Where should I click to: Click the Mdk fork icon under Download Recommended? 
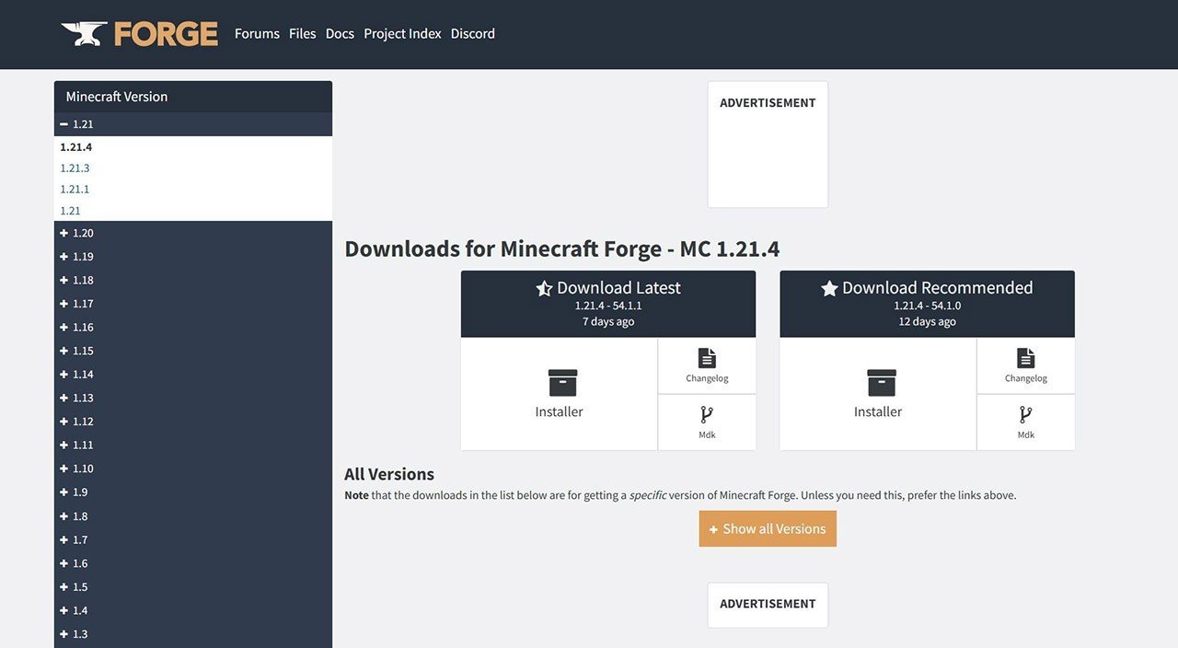coord(1026,414)
